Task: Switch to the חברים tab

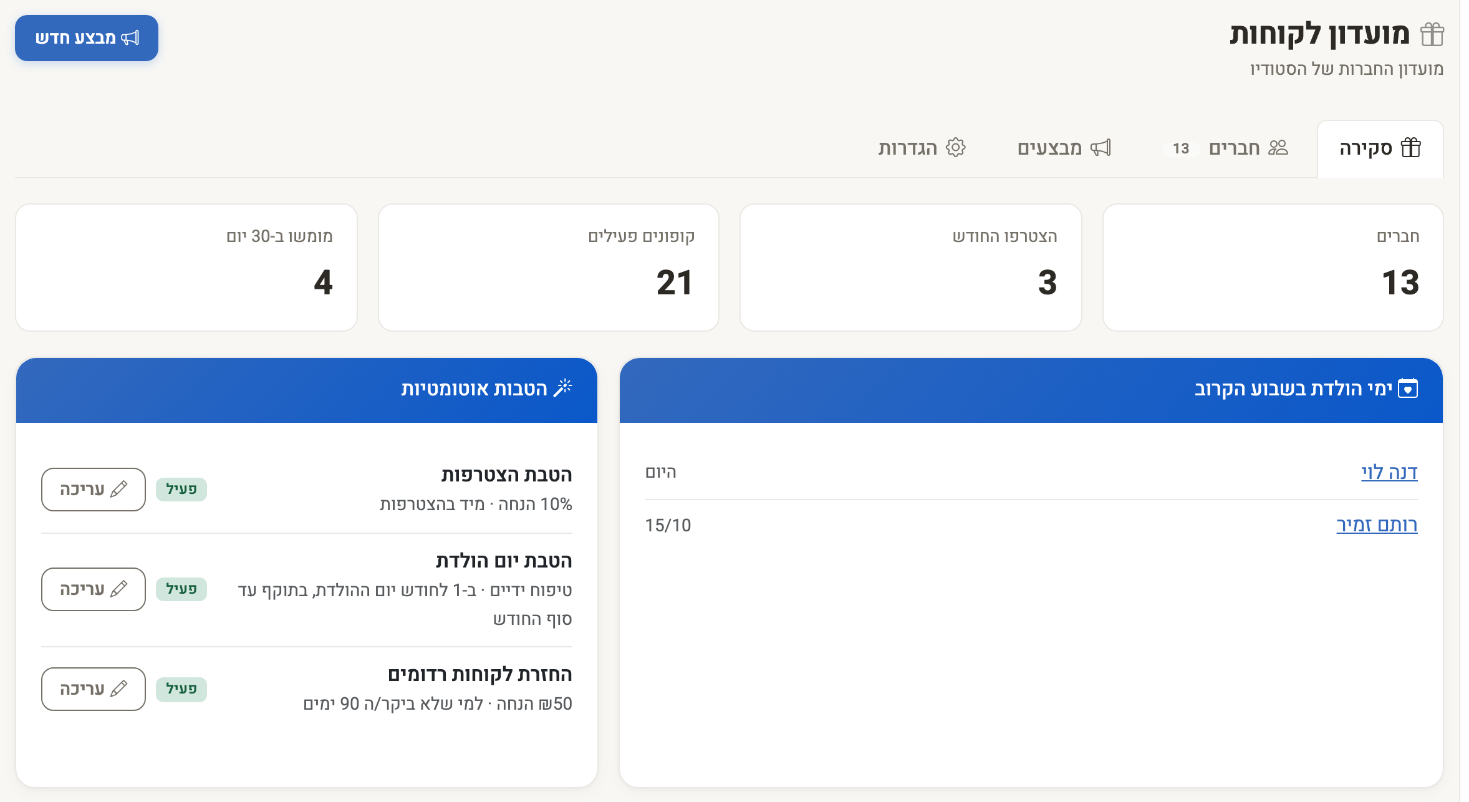Action: pyautogui.click(x=1226, y=148)
